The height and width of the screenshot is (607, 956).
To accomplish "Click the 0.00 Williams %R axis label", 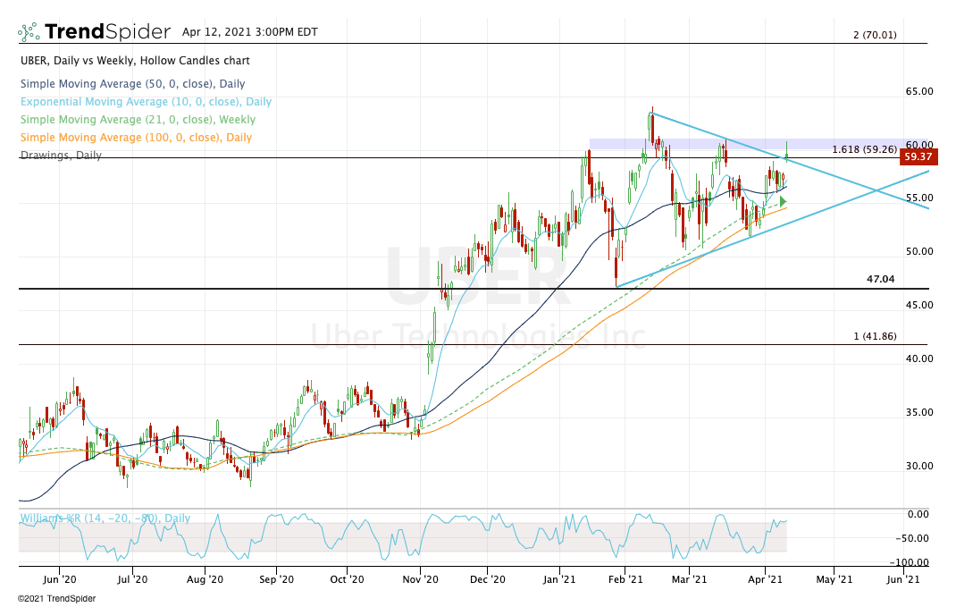I will pyautogui.click(x=918, y=514).
